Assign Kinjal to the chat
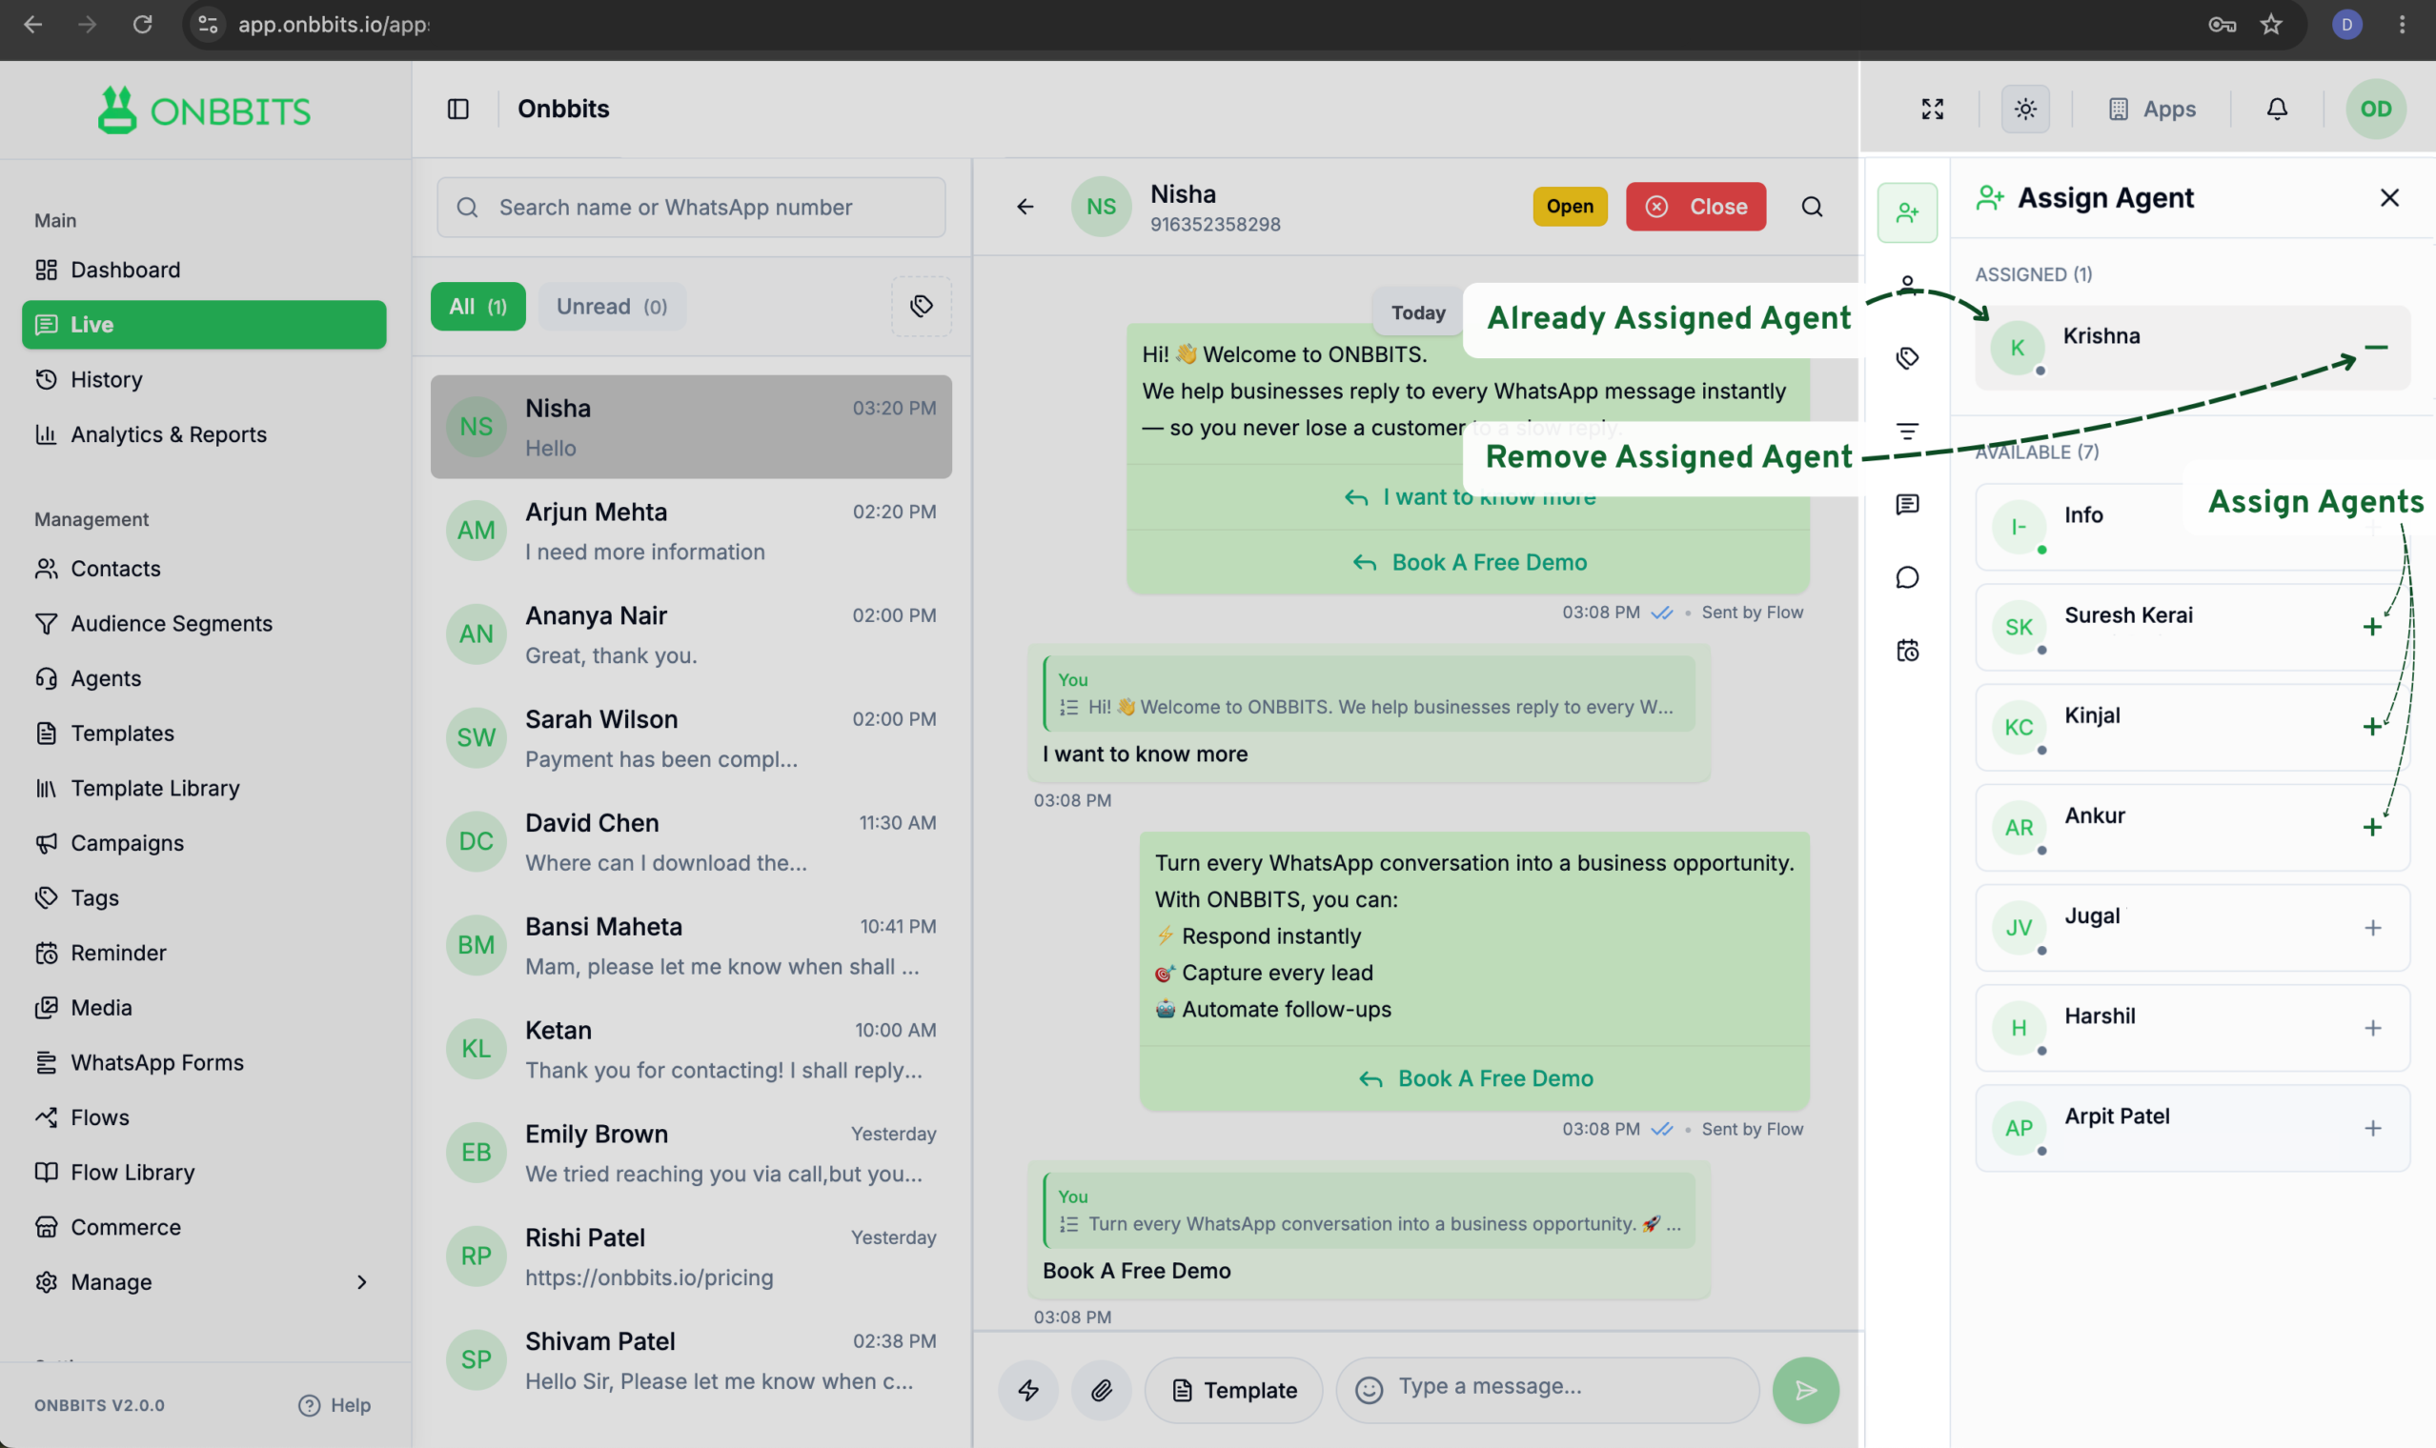2436x1448 pixels. tap(2372, 727)
